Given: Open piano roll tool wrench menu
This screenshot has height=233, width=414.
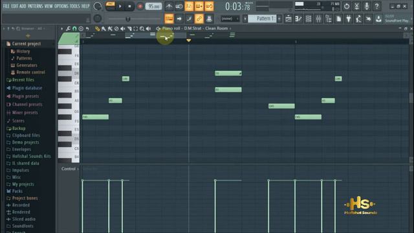Looking at the screenshot, I should (x=68, y=28).
